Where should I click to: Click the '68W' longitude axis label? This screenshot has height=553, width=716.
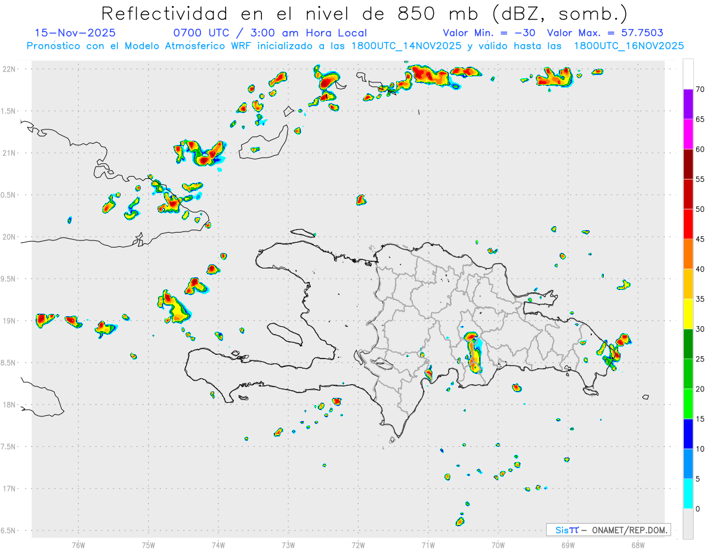tap(638, 545)
